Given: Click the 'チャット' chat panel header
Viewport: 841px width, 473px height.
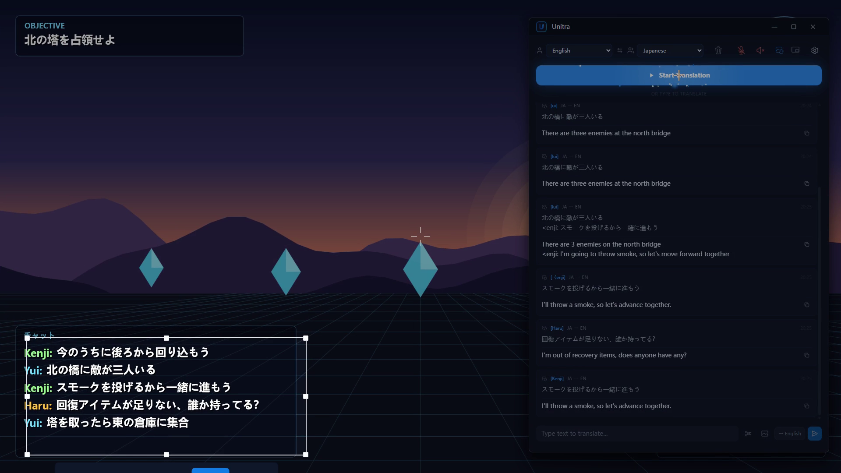Looking at the screenshot, I should [39, 335].
